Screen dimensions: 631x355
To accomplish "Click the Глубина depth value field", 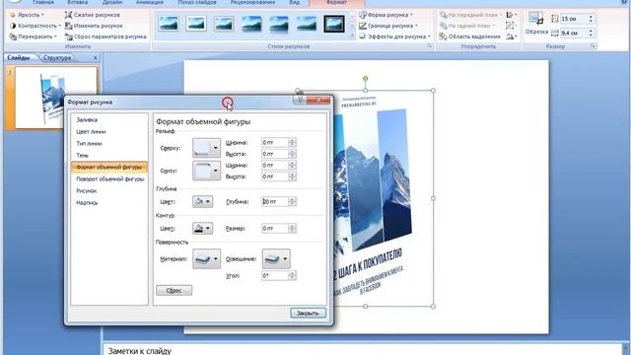I will [275, 201].
